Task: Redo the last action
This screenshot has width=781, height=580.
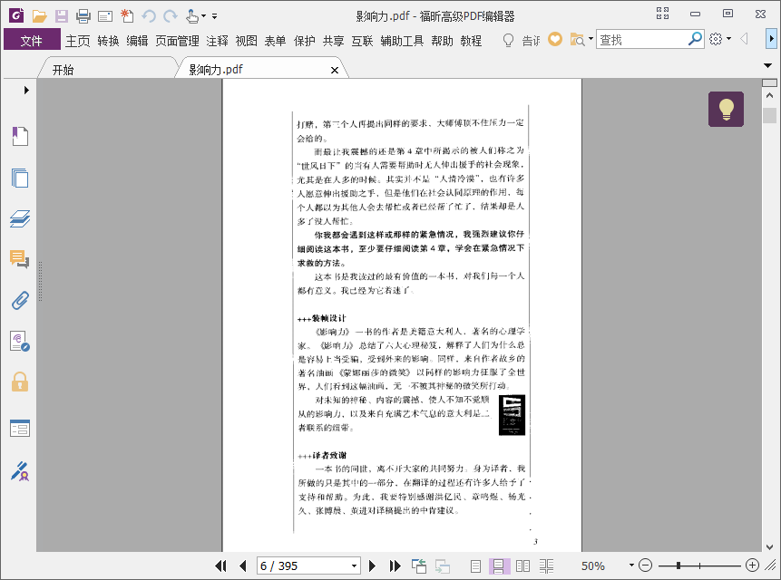Action: [x=171, y=16]
